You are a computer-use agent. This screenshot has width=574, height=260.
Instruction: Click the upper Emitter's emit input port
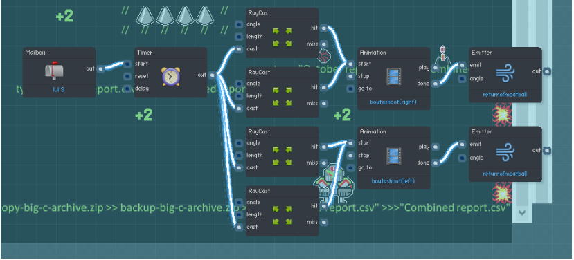pyautogui.click(x=463, y=66)
